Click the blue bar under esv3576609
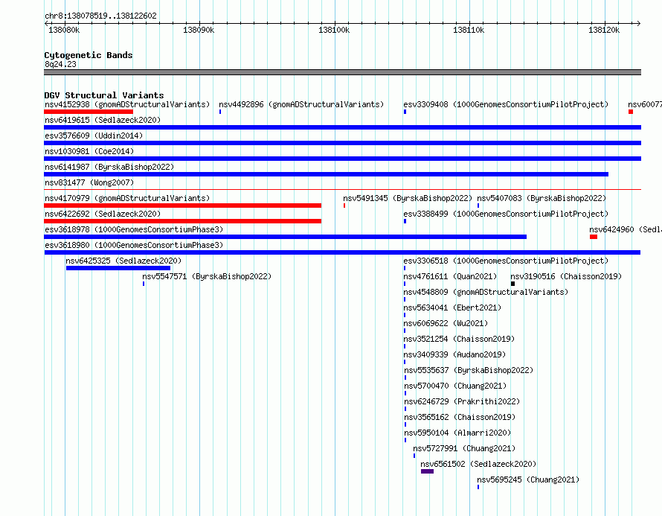 coord(342,143)
